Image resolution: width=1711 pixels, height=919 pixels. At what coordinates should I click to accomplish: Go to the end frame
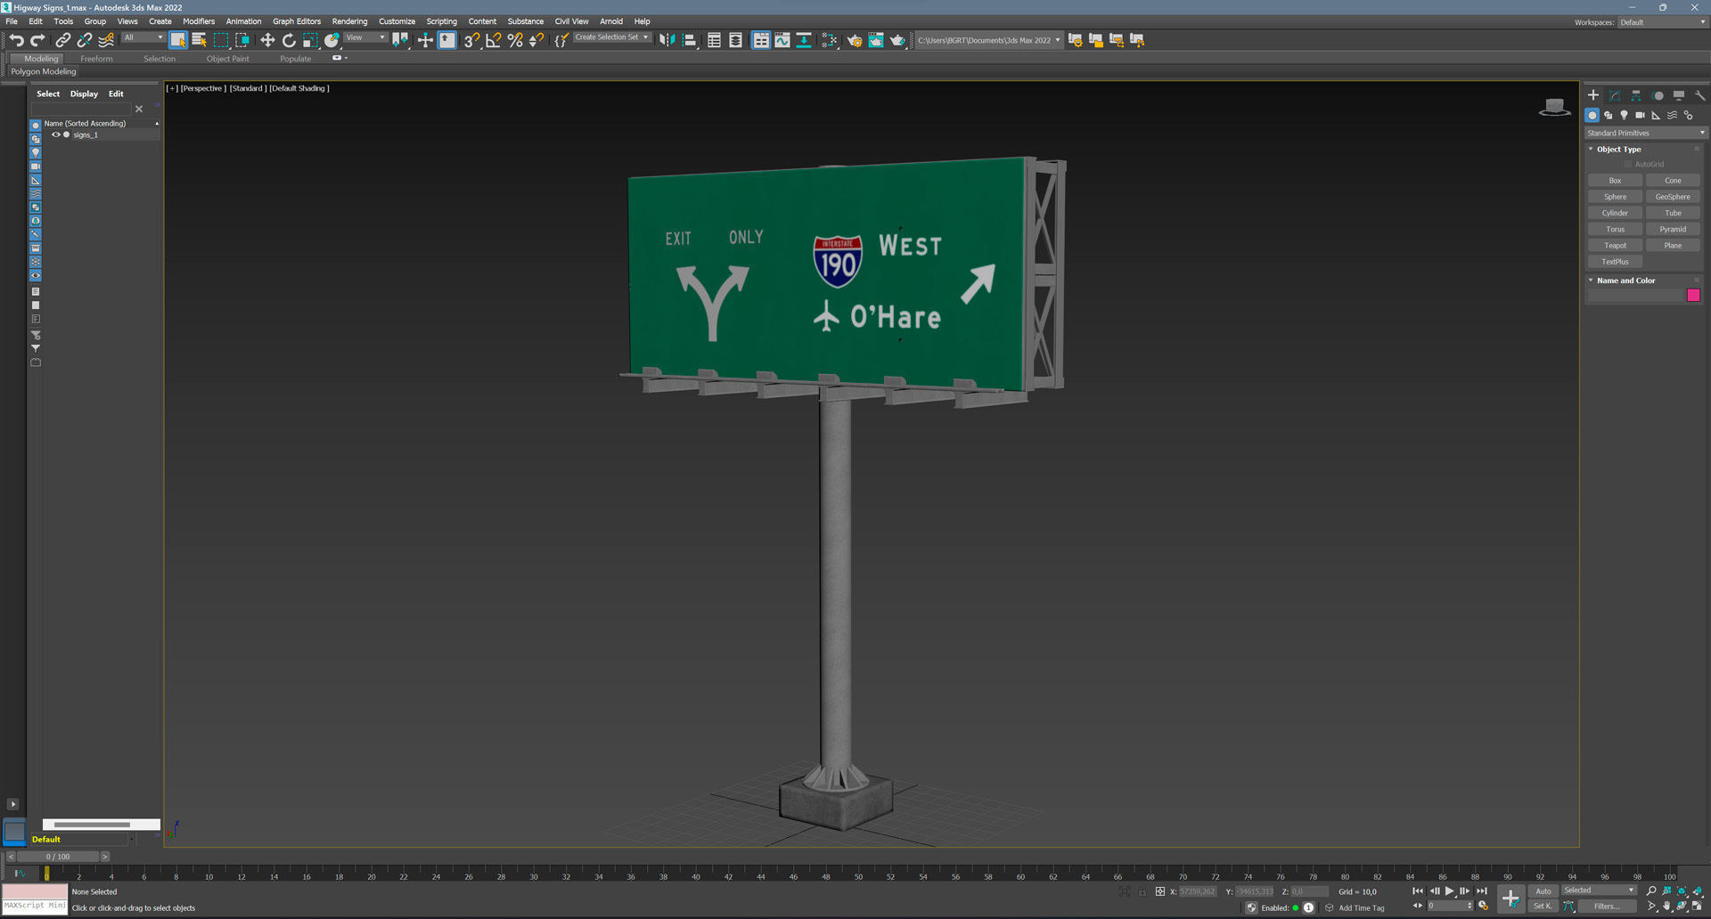click(x=1482, y=891)
